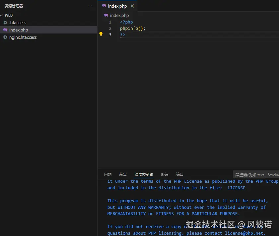279x236 pixels.
Task: Open the 终端 panel tab
Action: (x=165, y=174)
